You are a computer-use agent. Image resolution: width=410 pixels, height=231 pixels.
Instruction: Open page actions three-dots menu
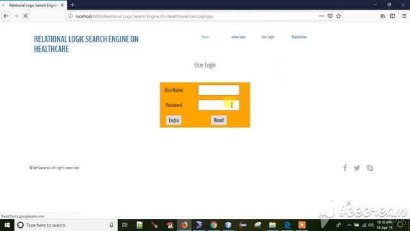322,16
